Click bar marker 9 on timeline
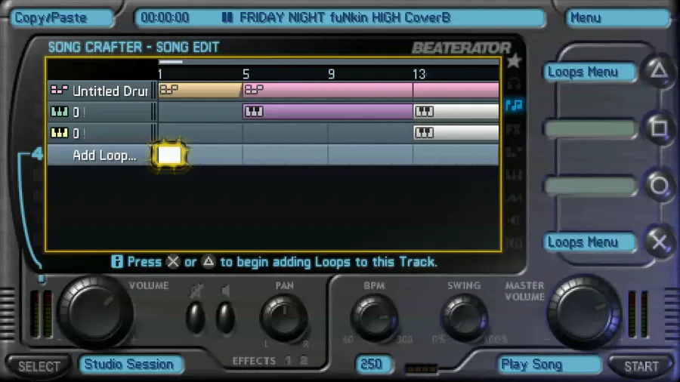The width and height of the screenshot is (680, 382). point(332,74)
